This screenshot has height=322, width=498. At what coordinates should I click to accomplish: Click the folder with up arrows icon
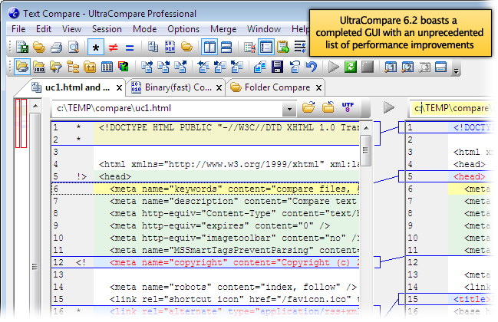coord(91,67)
